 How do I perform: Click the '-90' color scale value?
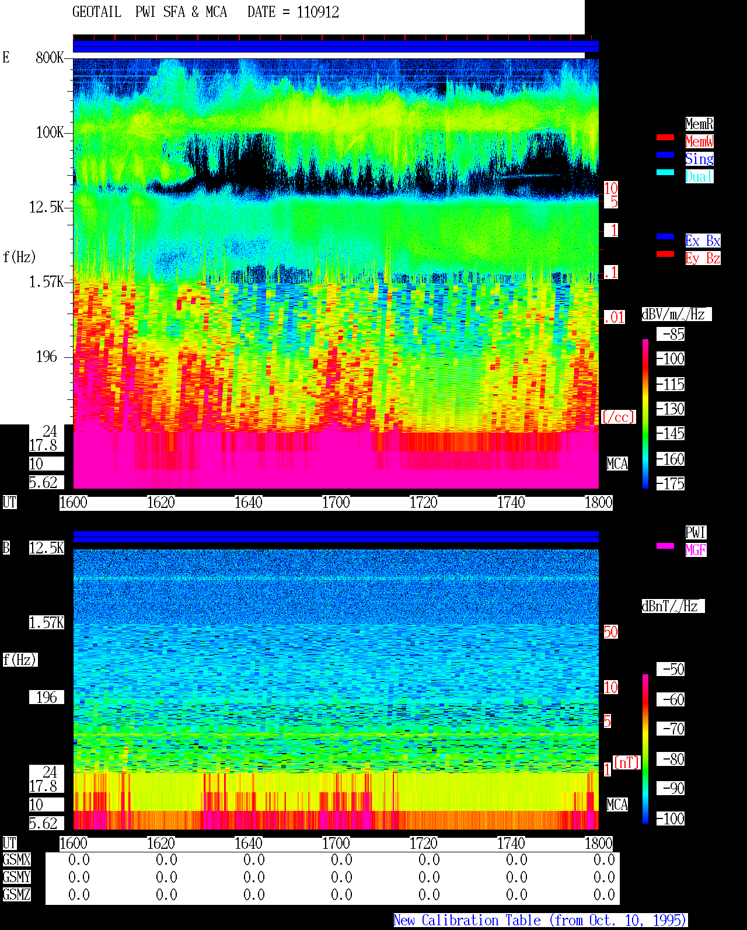671,788
